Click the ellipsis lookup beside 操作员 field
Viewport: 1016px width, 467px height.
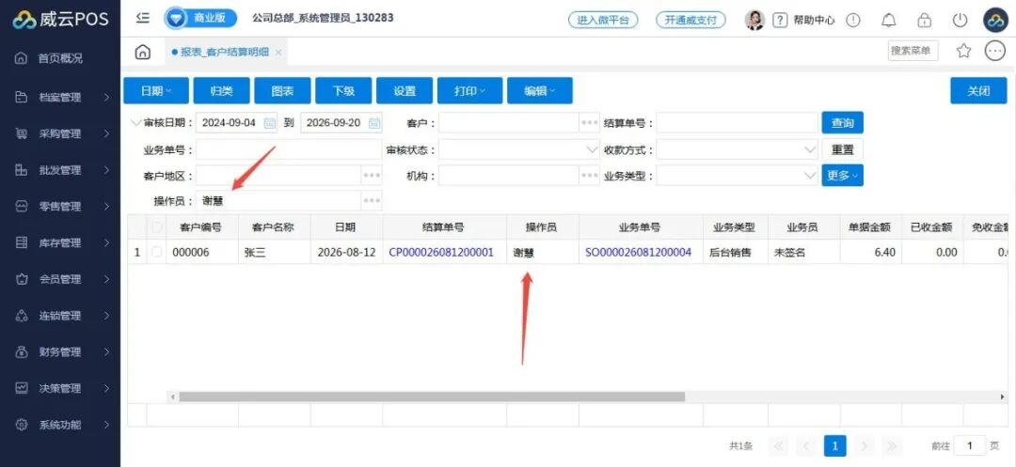click(372, 201)
